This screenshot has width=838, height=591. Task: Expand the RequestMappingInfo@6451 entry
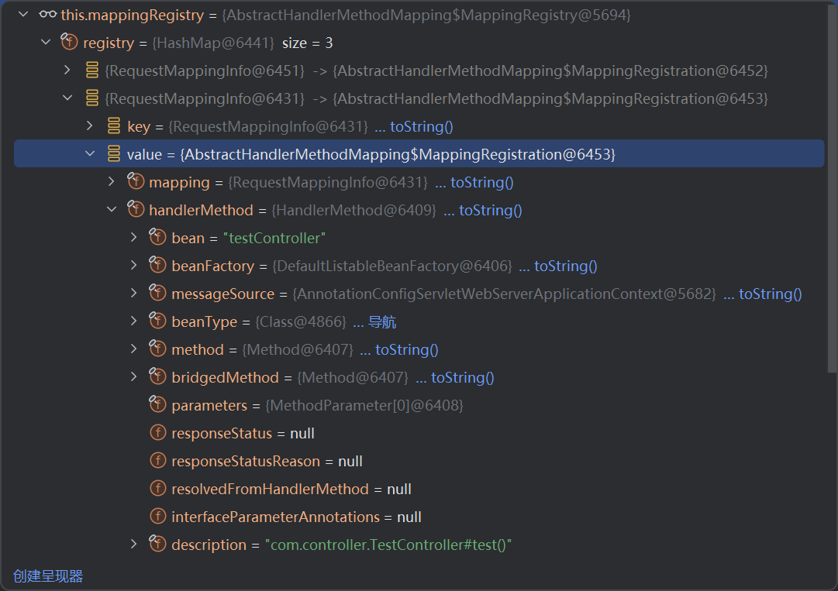click(x=67, y=70)
